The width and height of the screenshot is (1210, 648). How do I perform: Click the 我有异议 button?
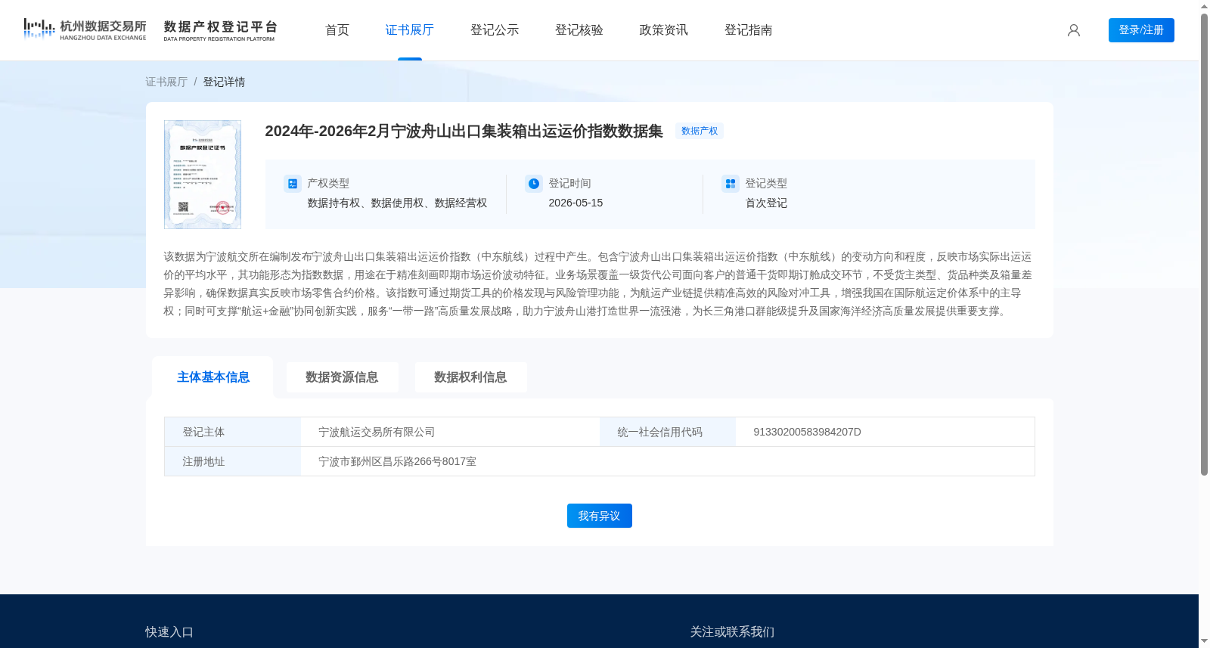pos(600,516)
